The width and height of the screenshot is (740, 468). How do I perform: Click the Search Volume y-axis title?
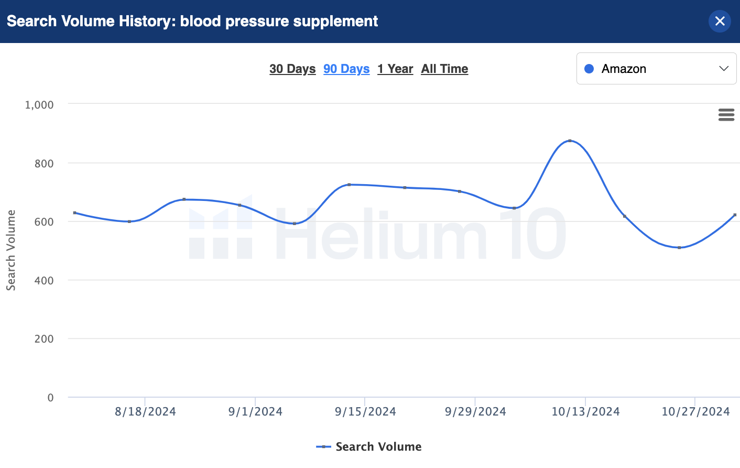11,250
